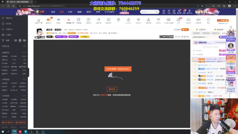Select the 直播 navigation tab
The height and width of the screenshot is (134, 238).
click(x=62, y=12)
